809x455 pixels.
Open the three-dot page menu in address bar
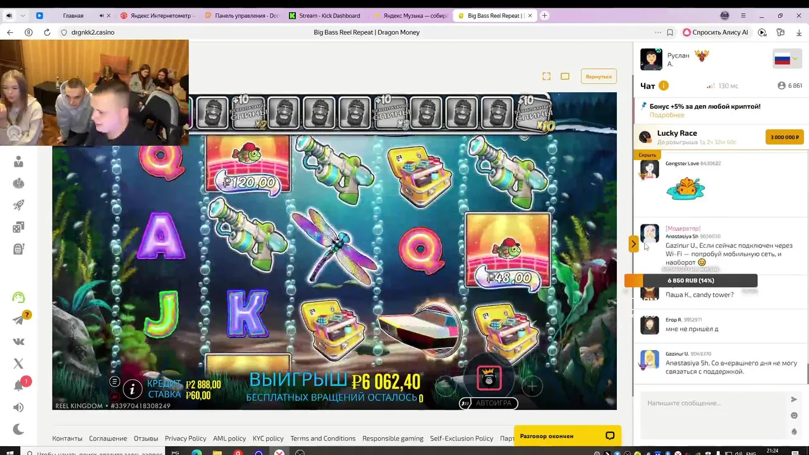(659, 32)
